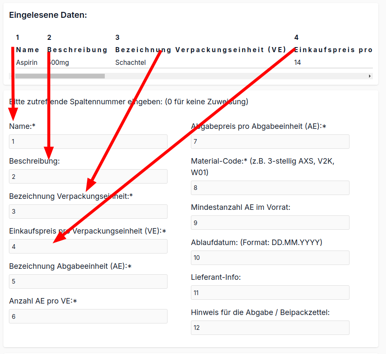Click the Schachtel cell in the data row
The width and height of the screenshot is (386, 354).
click(131, 62)
